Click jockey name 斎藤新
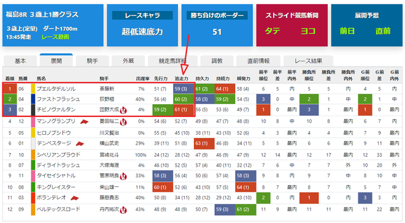 (107, 89)
